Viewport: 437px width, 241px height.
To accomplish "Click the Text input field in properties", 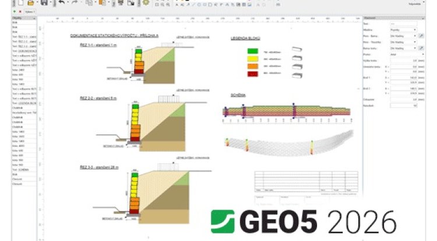I will [403, 24].
